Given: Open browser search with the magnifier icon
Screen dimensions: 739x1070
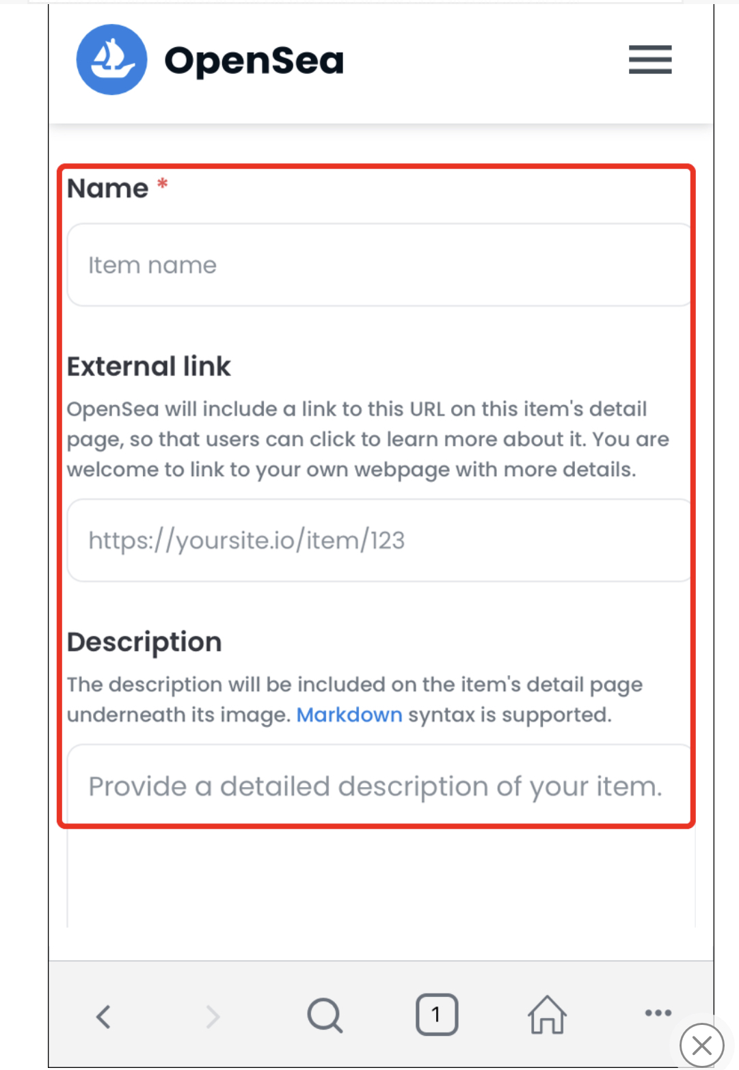Looking at the screenshot, I should click(x=325, y=1015).
